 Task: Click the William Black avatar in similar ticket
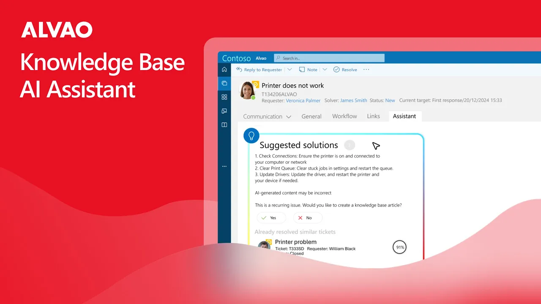click(x=264, y=247)
